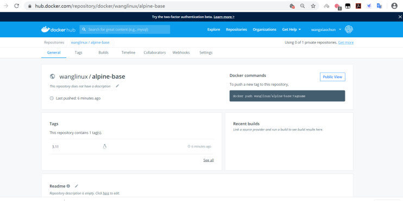The width and height of the screenshot is (403, 201).
Task: Open the fingerprint avatar icon
Action: click(x=349, y=29)
